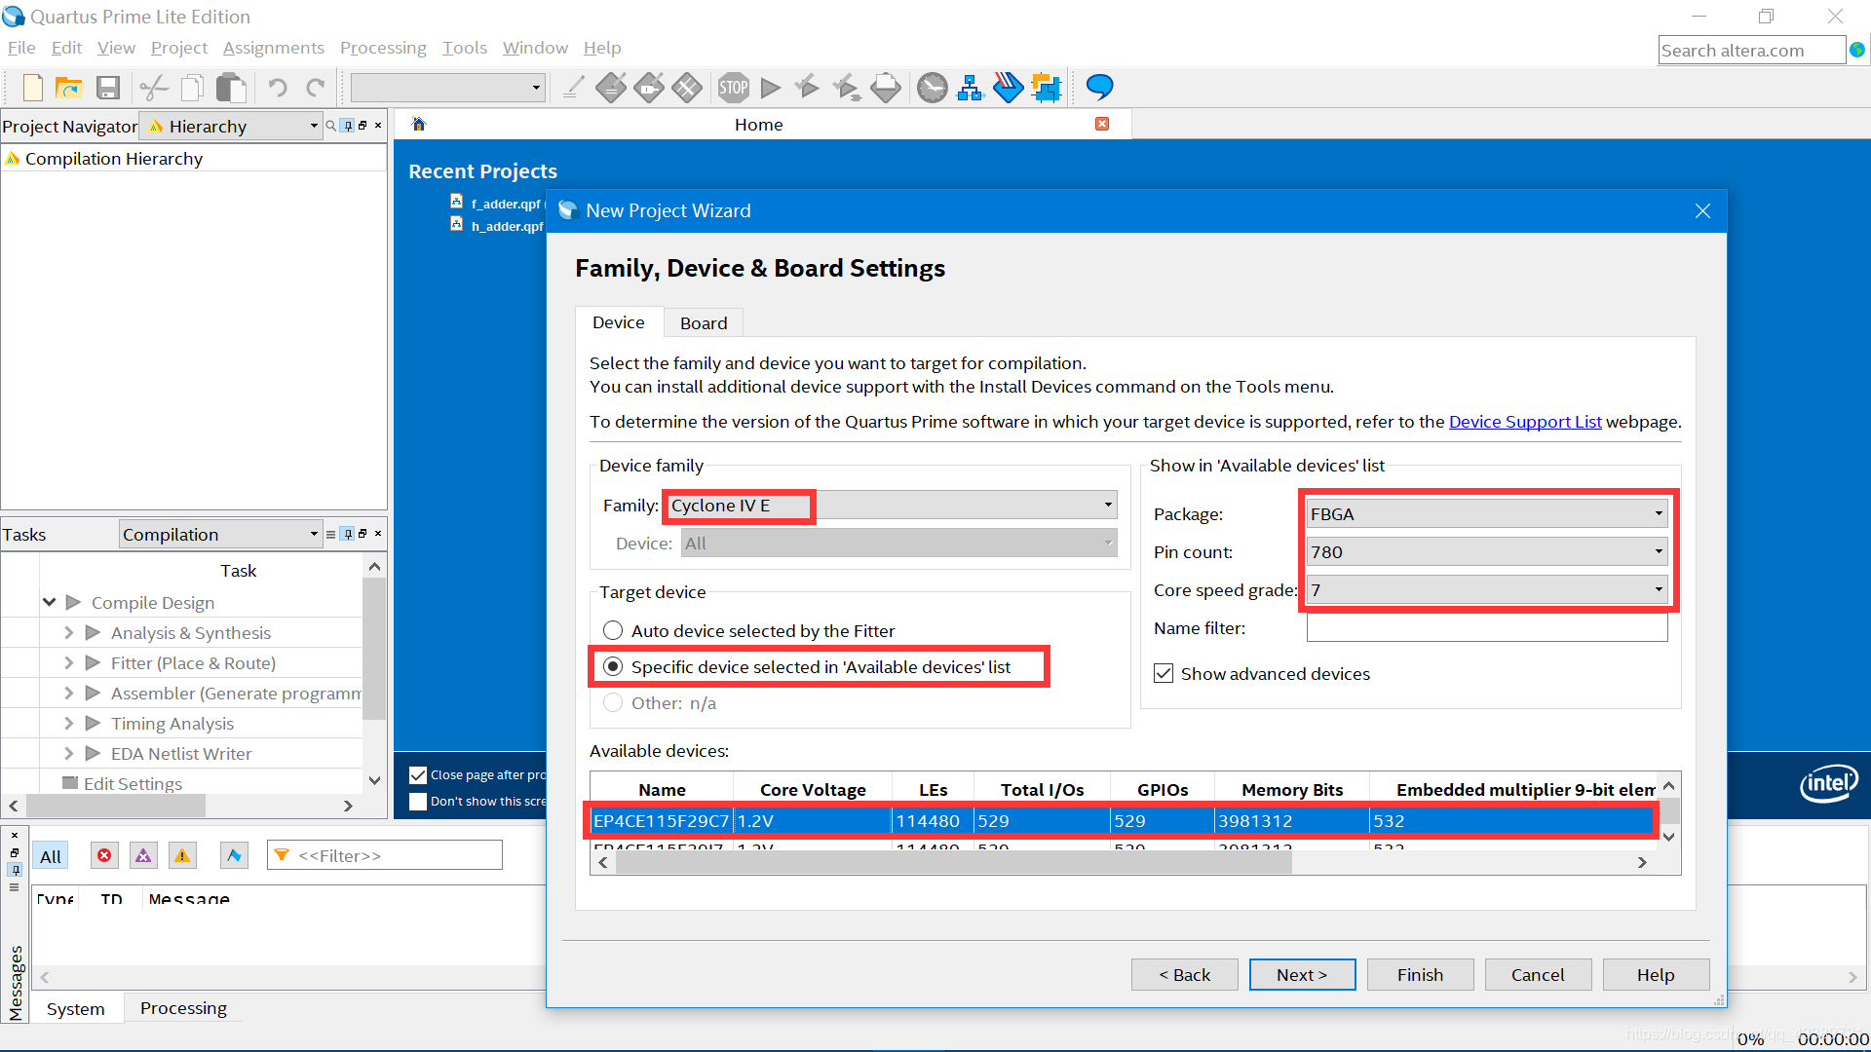The width and height of the screenshot is (1871, 1052).
Task: Open the Chip Planner icon
Action: [1046, 88]
